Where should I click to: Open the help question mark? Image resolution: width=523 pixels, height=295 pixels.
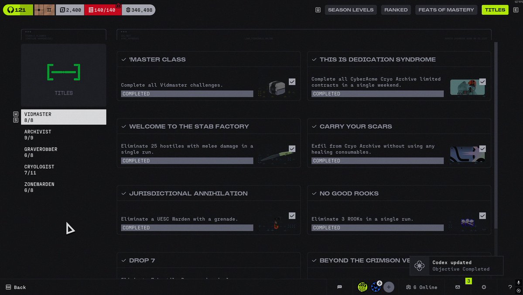click(510, 287)
